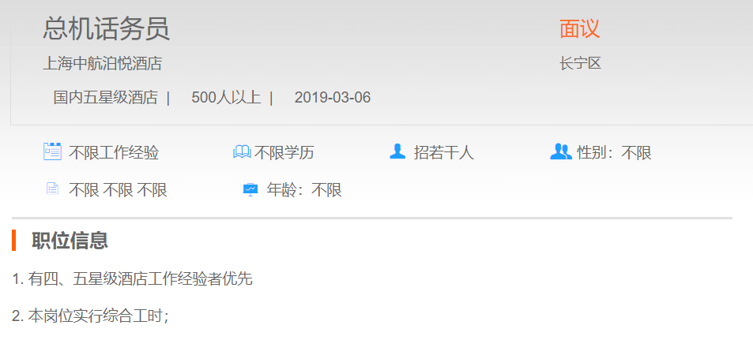This screenshot has width=753, height=340.
Task: Click the 500人以上 company size text
Action: 226,98
